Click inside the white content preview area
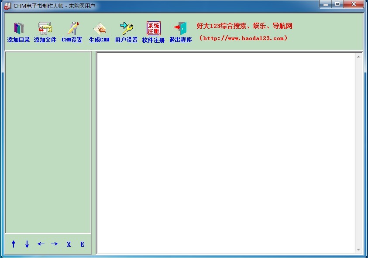Screen dimensions: 368x258 [x=225, y=153]
